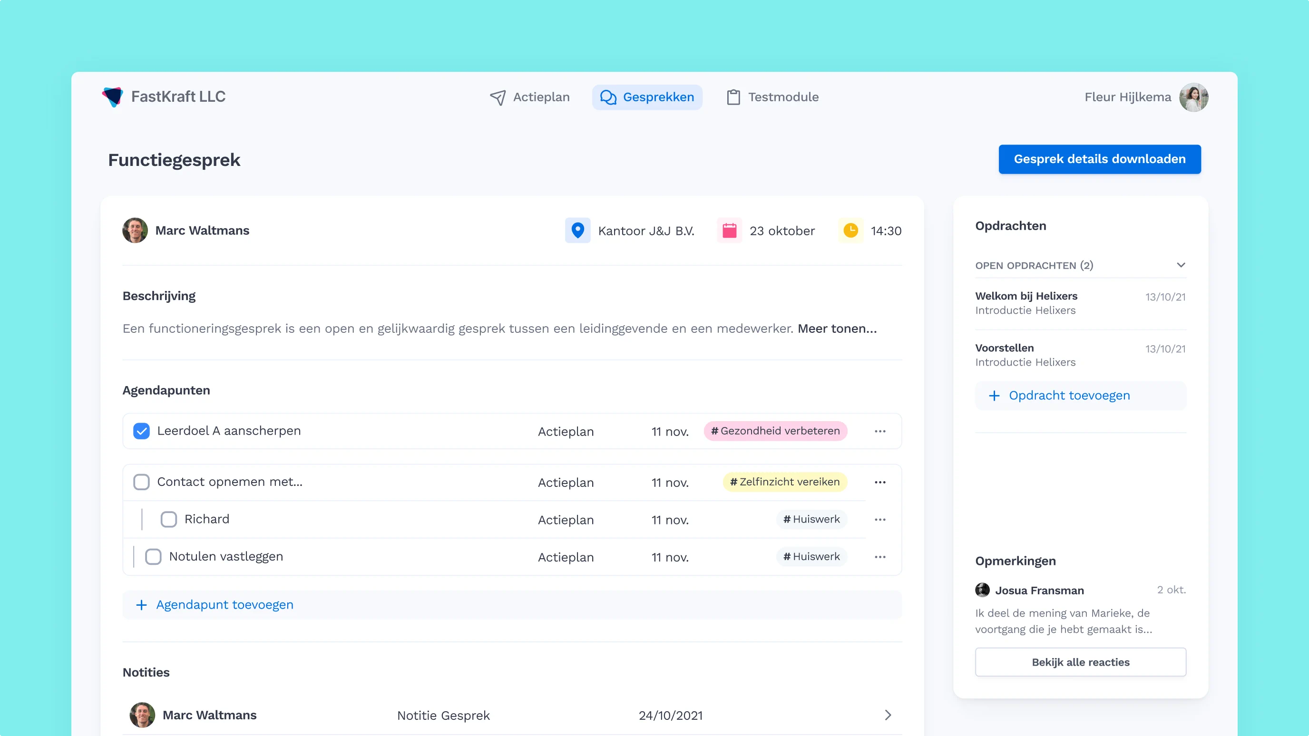Click 13/10/21 date on Welkom bij Helixers
The height and width of the screenshot is (736, 1309).
[x=1165, y=297]
